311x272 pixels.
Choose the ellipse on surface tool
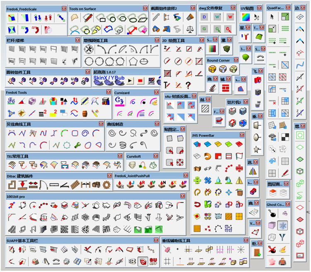coord(132,18)
